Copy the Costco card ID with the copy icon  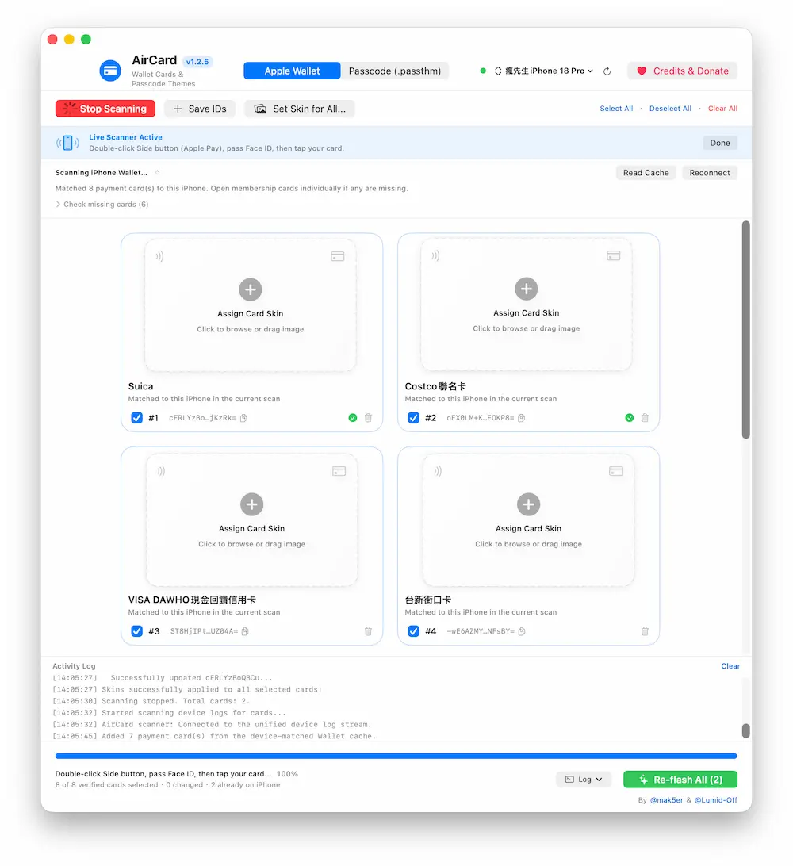point(521,418)
